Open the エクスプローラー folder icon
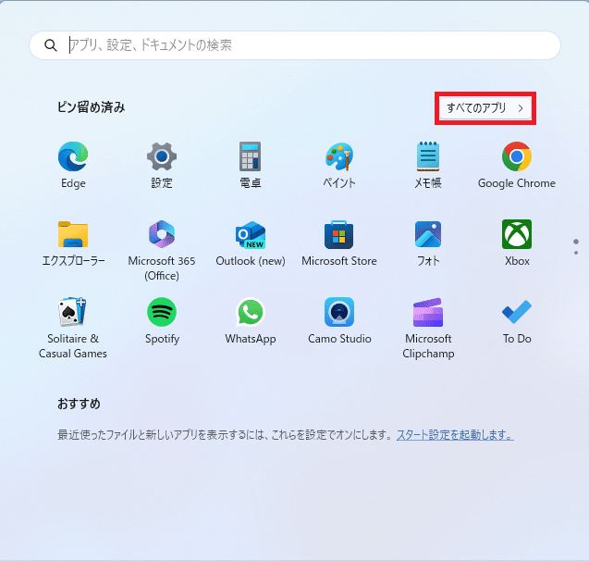This screenshot has height=561, width=589. (x=73, y=234)
